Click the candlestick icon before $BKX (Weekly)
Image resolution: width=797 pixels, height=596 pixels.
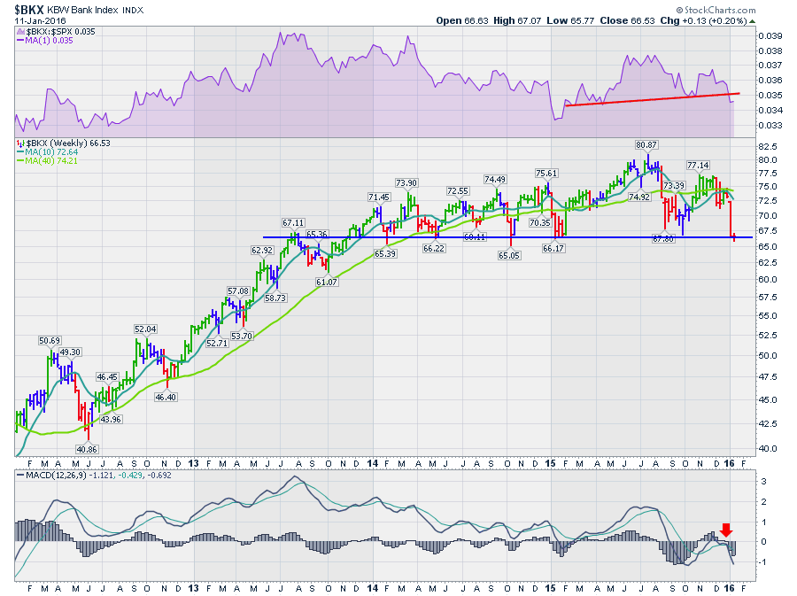[x=20, y=143]
